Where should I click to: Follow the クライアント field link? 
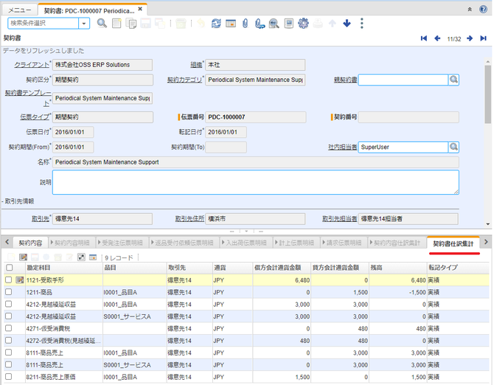[x=32, y=65]
